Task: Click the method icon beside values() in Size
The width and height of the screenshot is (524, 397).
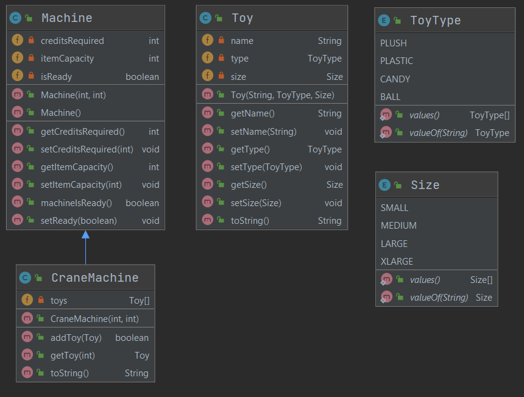Action: pos(386,279)
